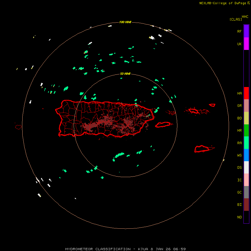Click the WS blue legend swatch
251x251 pixels.
tap(246, 155)
